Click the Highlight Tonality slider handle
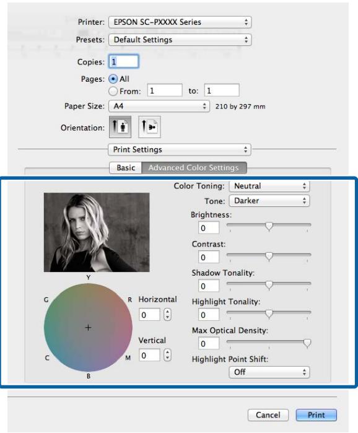The image size is (358, 433). [x=269, y=314]
